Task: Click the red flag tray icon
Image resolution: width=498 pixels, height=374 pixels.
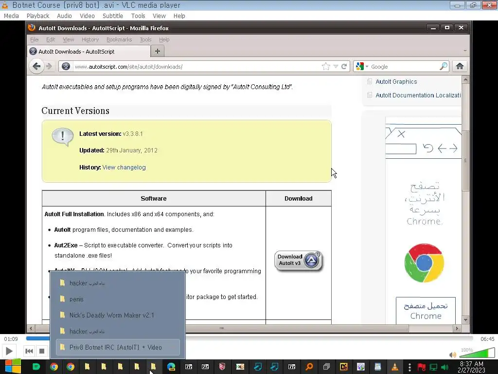Action: tap(422, 367)
